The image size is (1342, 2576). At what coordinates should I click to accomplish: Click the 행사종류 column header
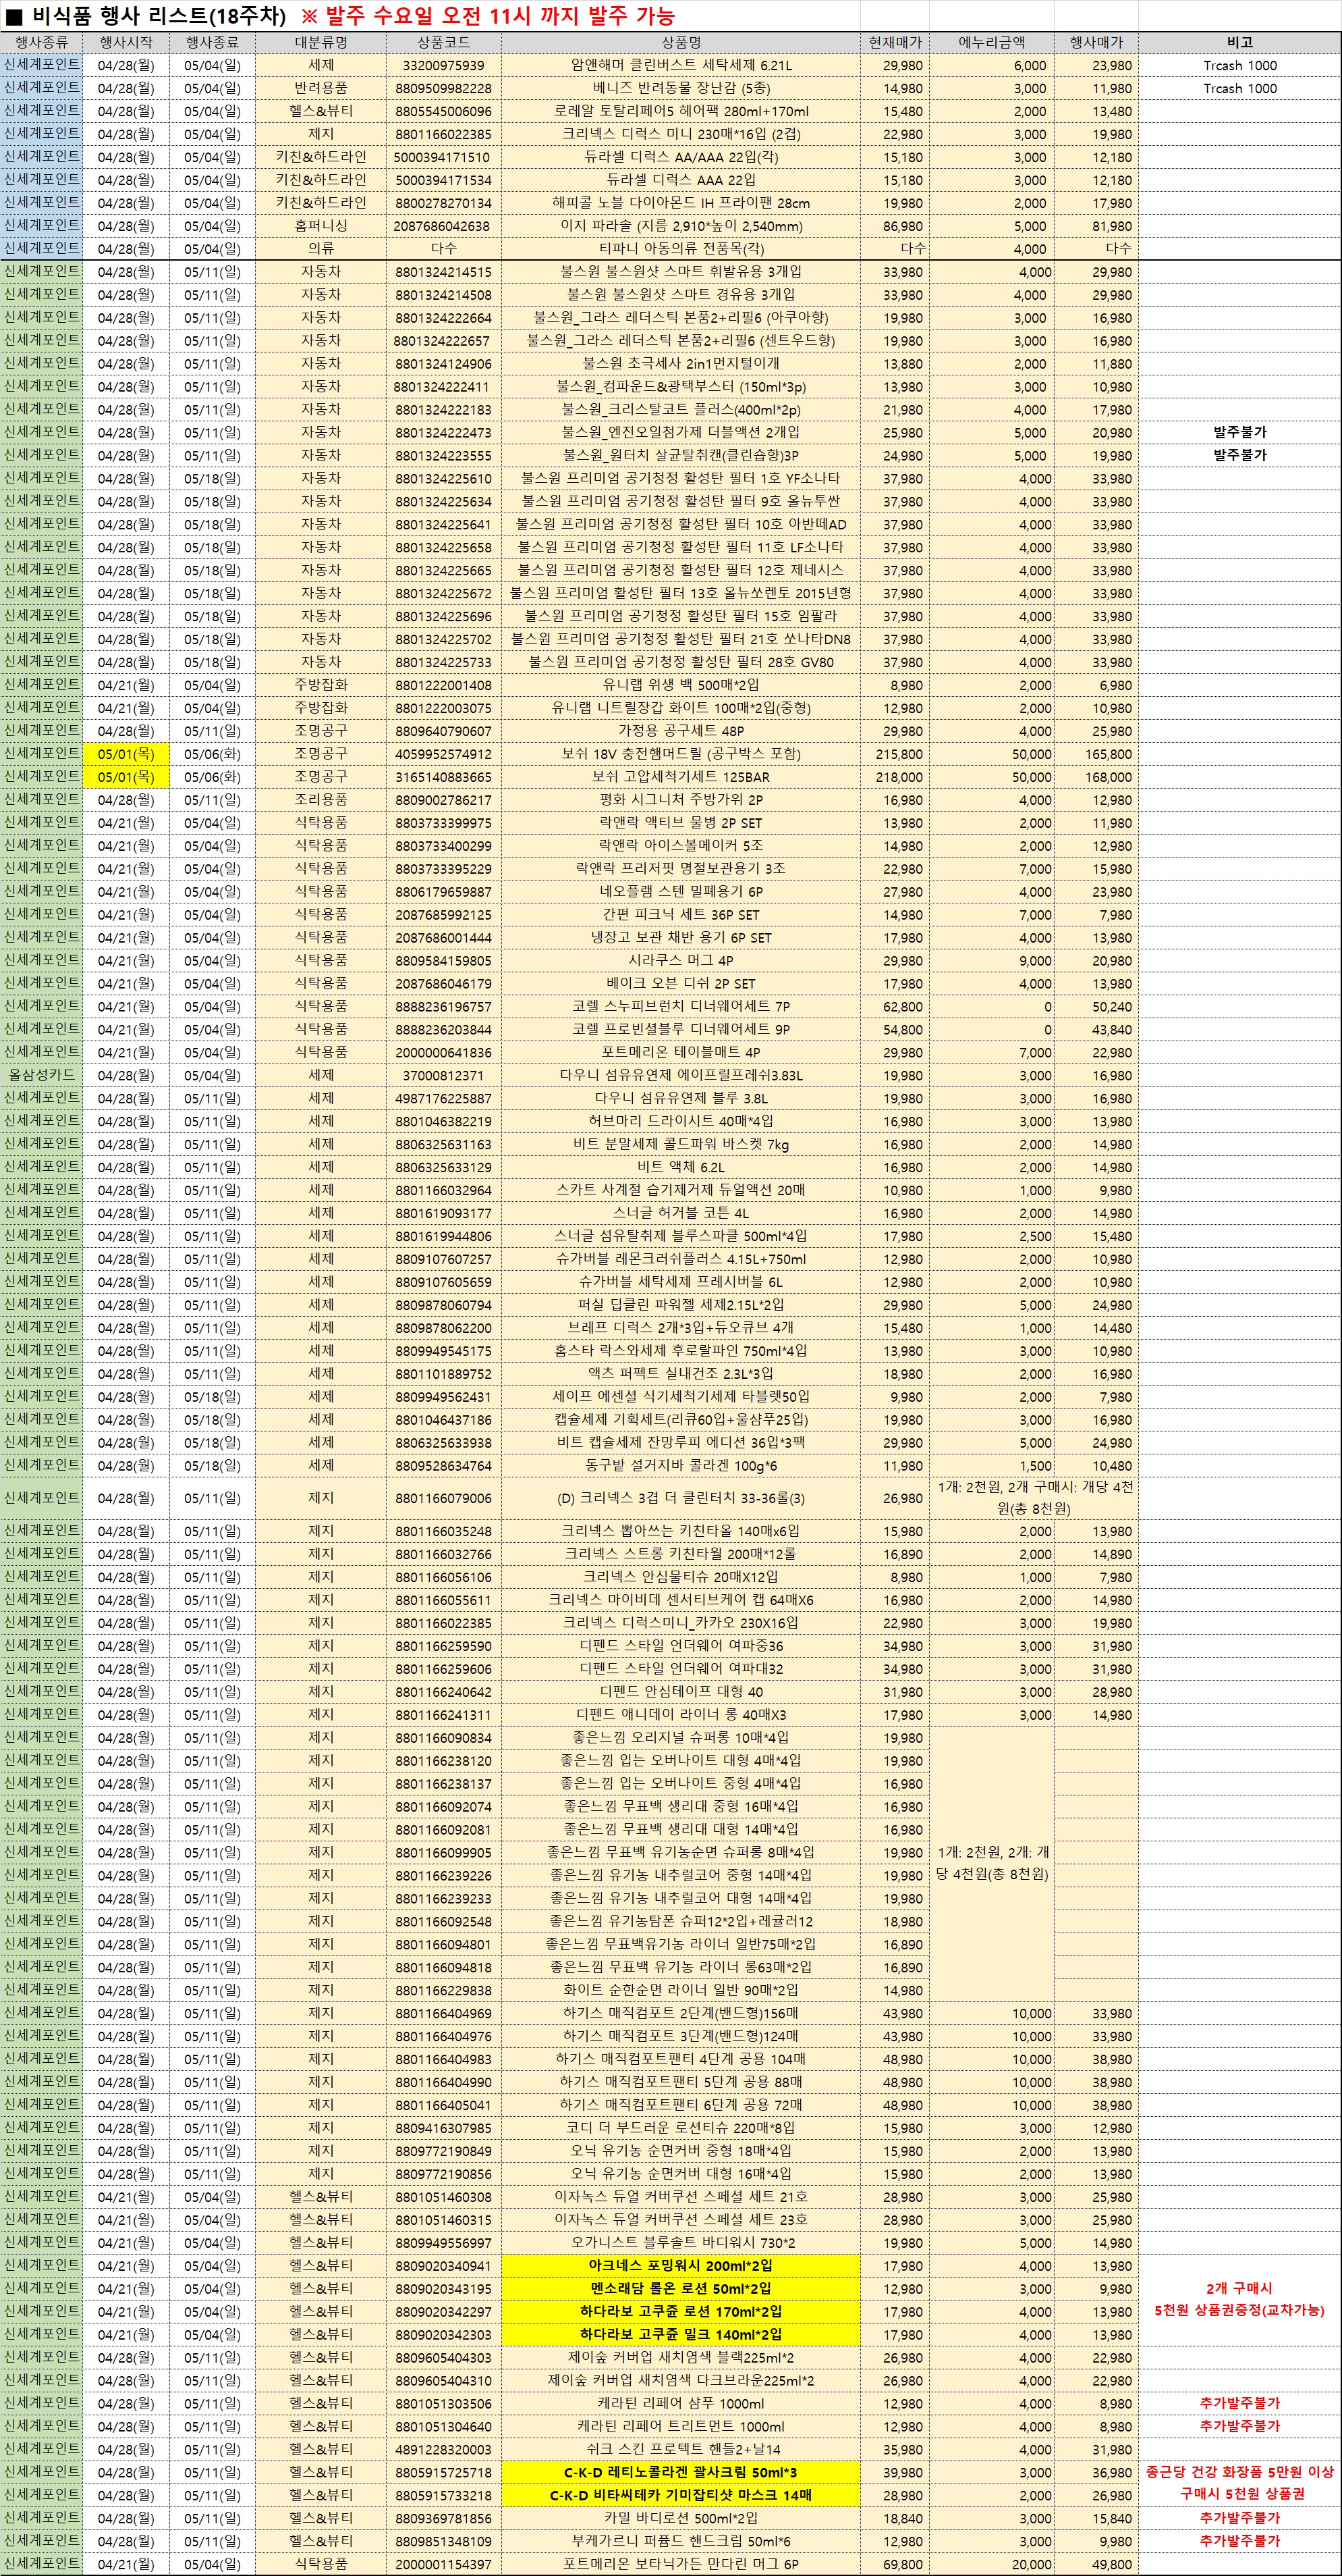[41, 42]
